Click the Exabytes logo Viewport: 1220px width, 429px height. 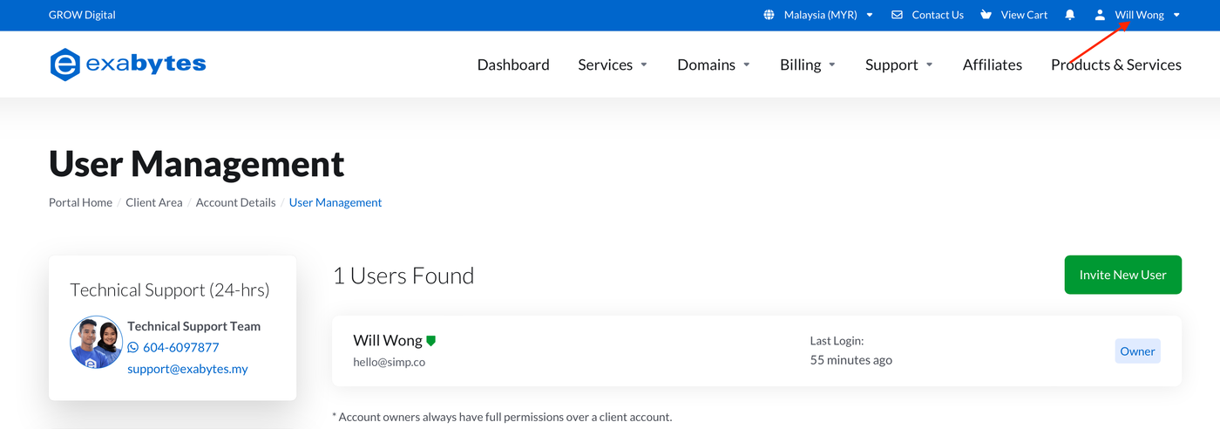pyautogui.click(x=128, y=65)
